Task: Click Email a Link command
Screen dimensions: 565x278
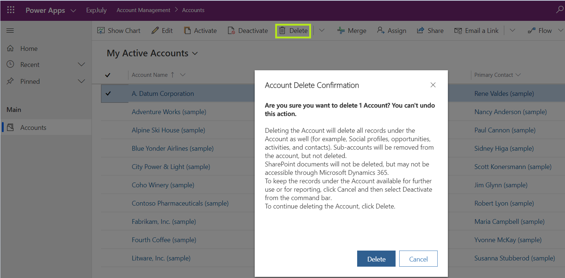Action: [476, 31]
